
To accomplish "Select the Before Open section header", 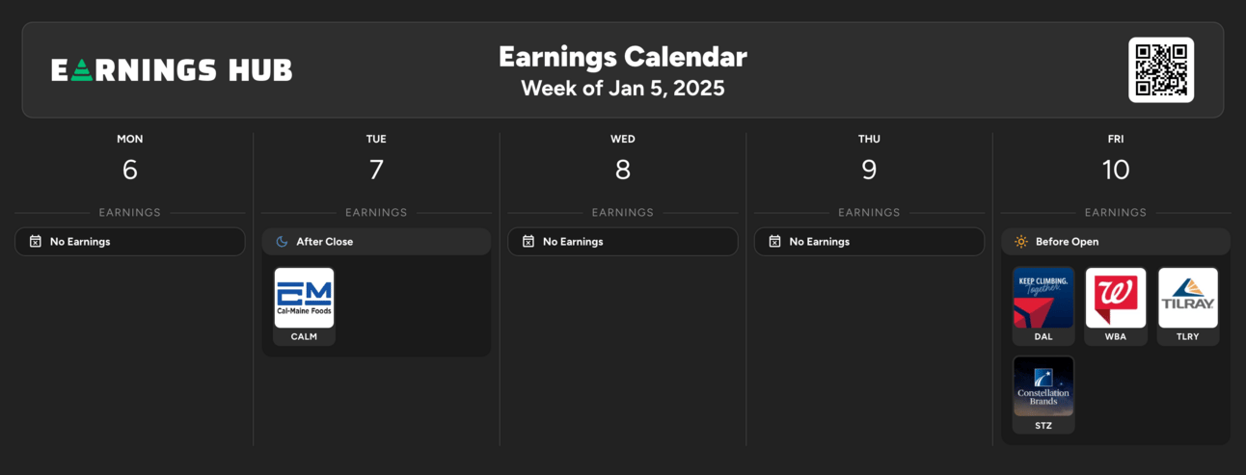I will click(1116, 242).
